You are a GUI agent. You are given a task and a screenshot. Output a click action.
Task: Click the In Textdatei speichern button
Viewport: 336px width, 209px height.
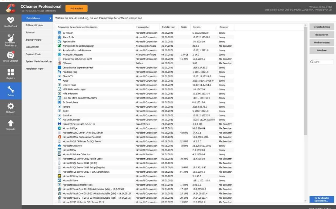pyautogui.click(x=322, y=199)
